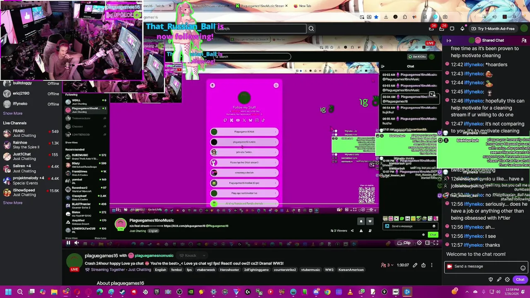
Task: Collapse the Shared Chat panel
Action: click(x=449, y=40)
